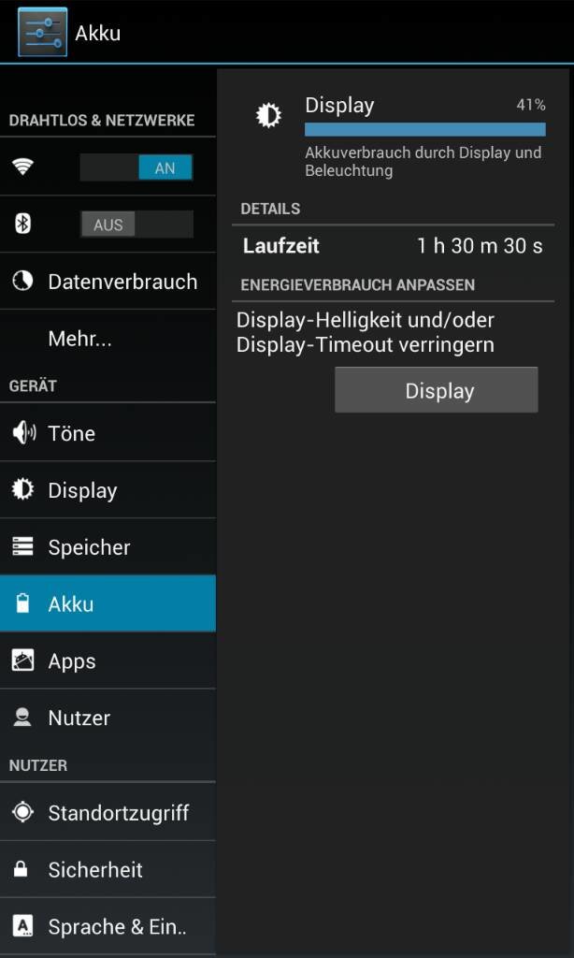This screenshot has height=958, width=574.
Task: Open Sprache & Eingabe settings entry
Action: [108, 926]
